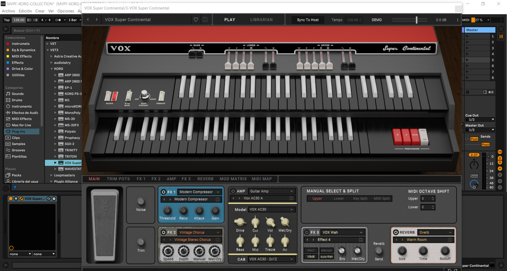Open the FX 3 VOX Wah dropdown
Viewport: 507px width, 271px height.
pos(343,233)
